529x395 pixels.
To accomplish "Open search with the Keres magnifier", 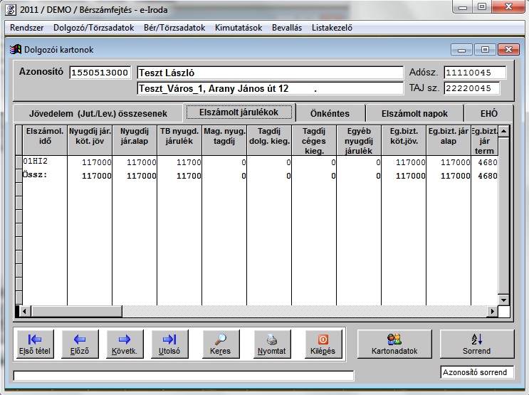I will pyautogui.click(x=220, y=344).
